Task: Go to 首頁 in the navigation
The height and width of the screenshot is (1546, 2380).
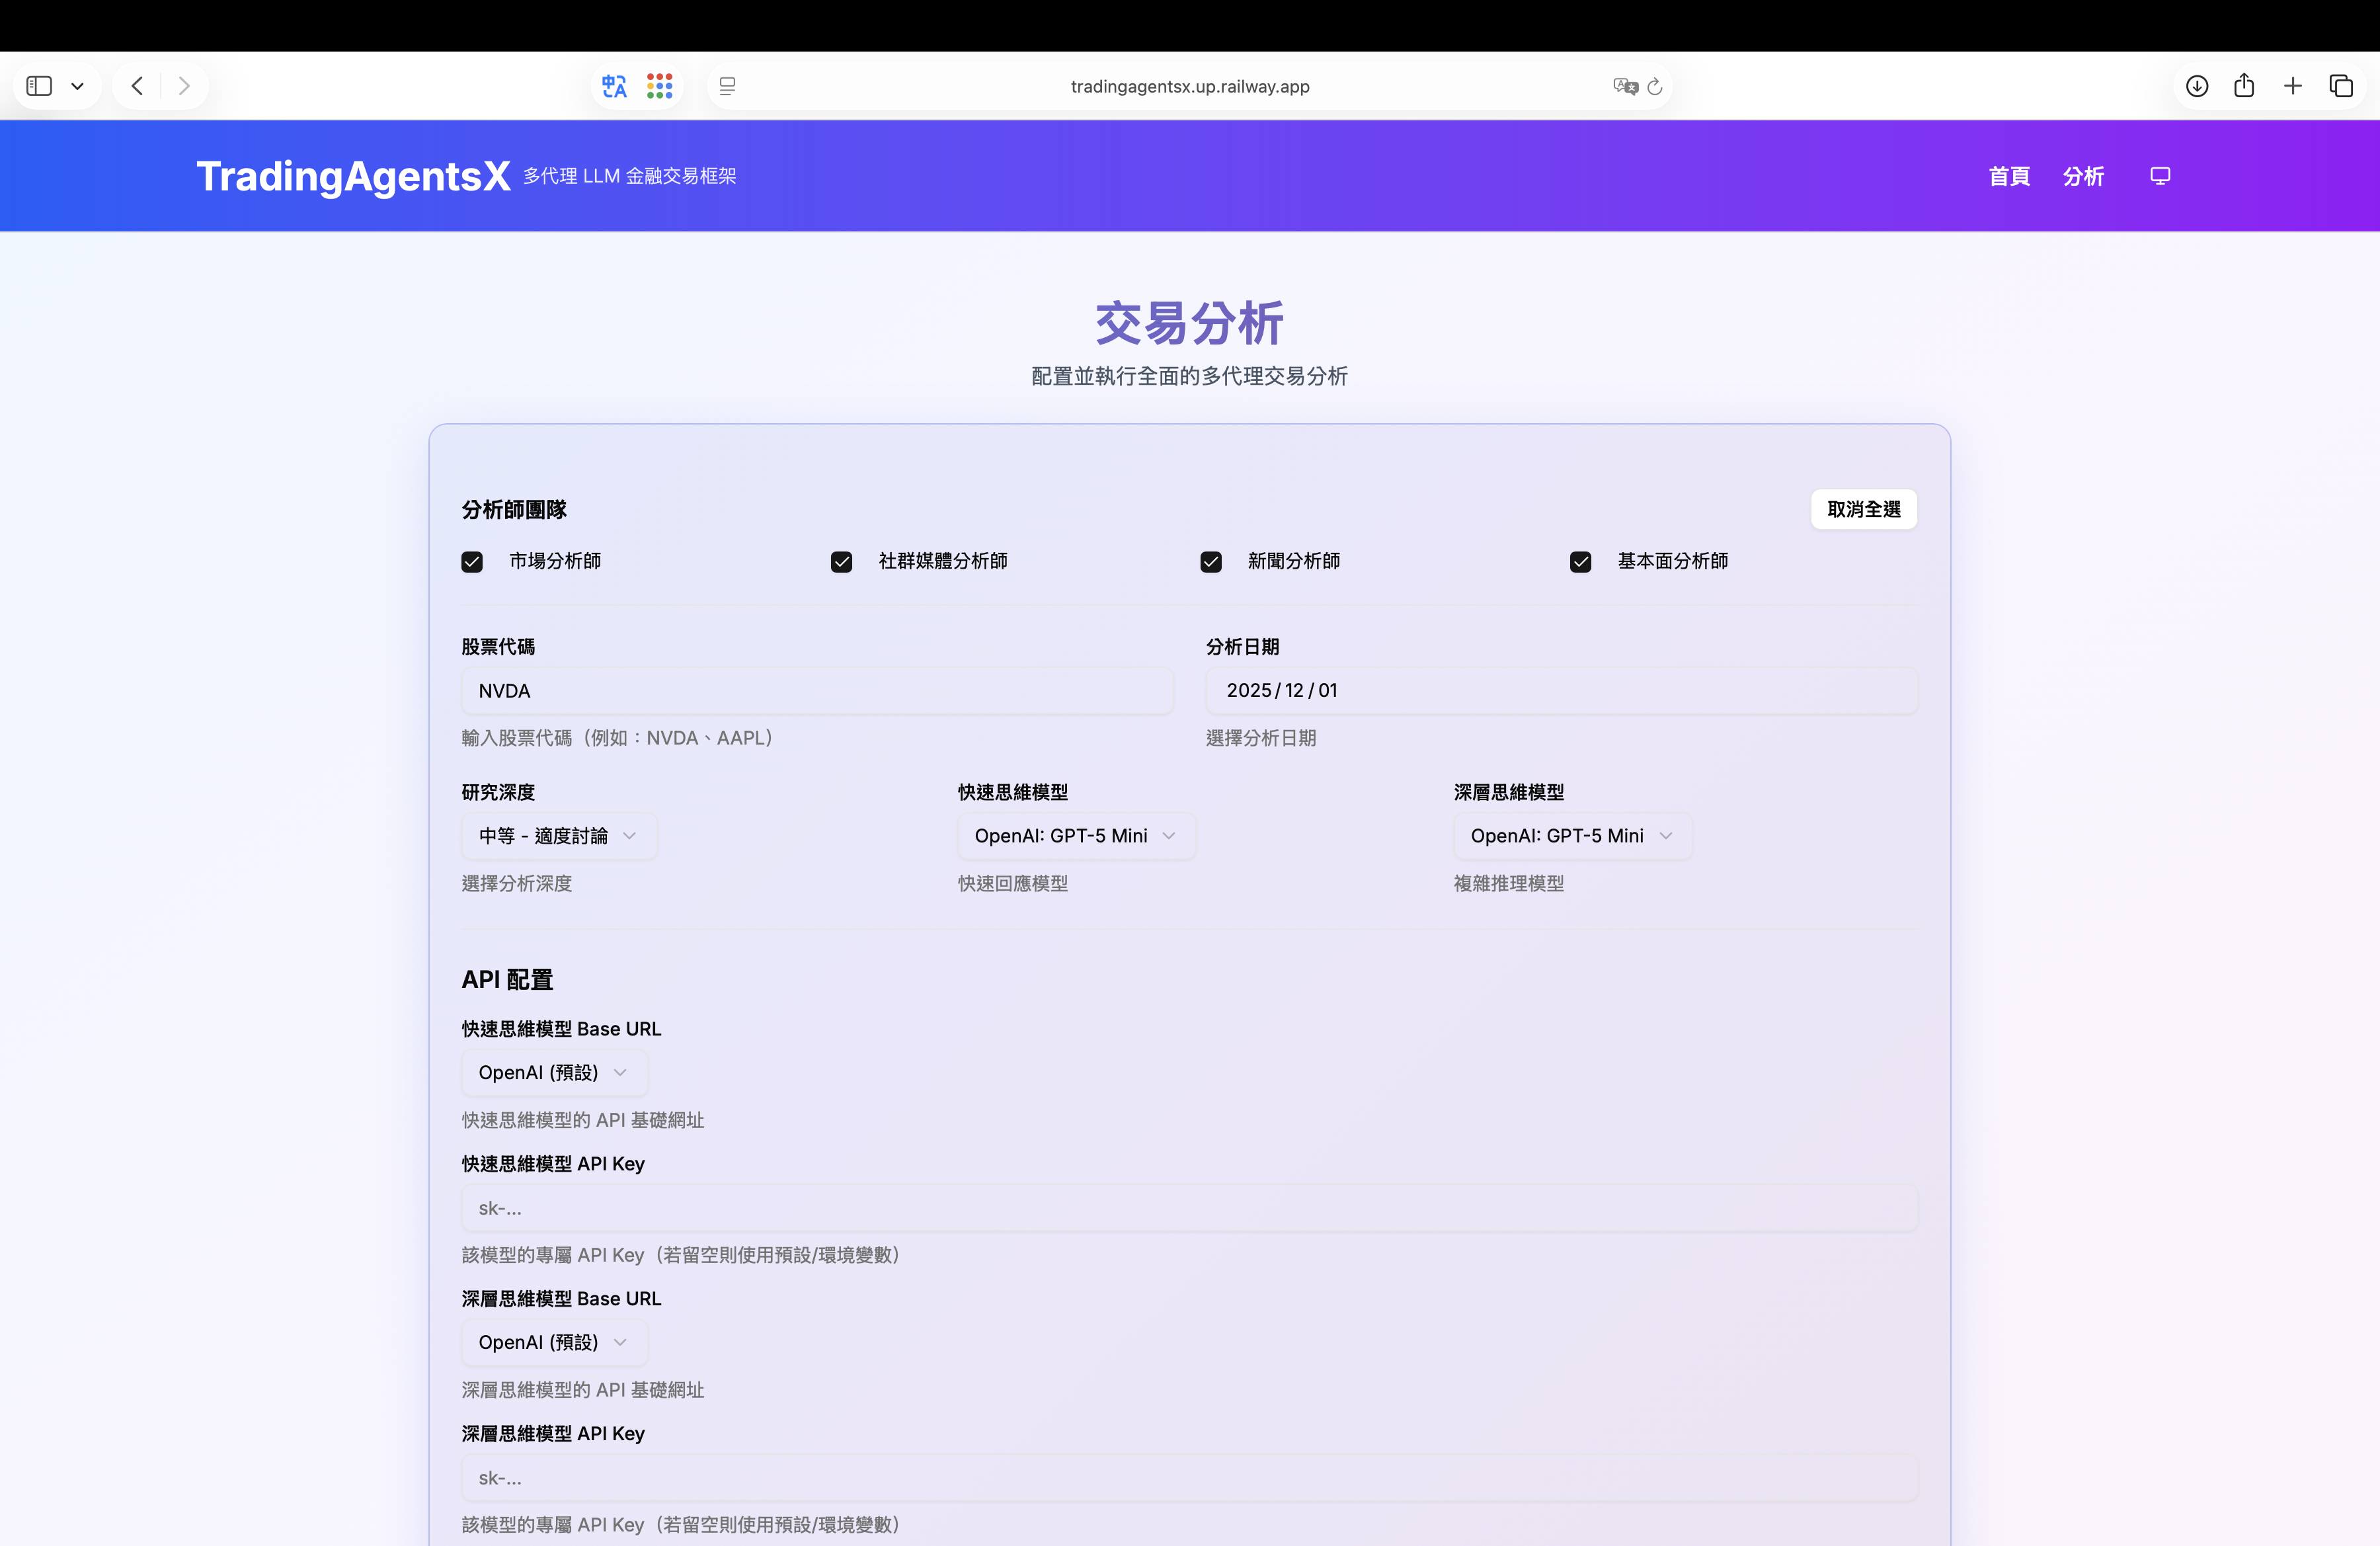Action: (2009, 176)
